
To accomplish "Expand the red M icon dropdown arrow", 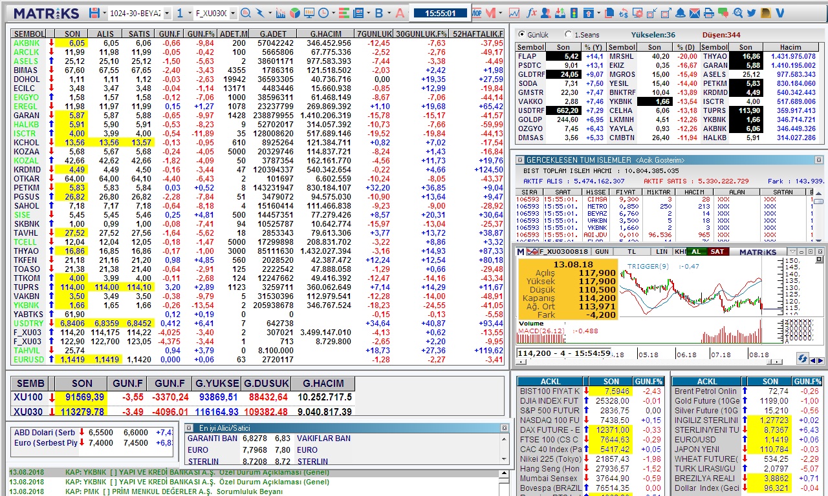I will click(x=500, y=13).
